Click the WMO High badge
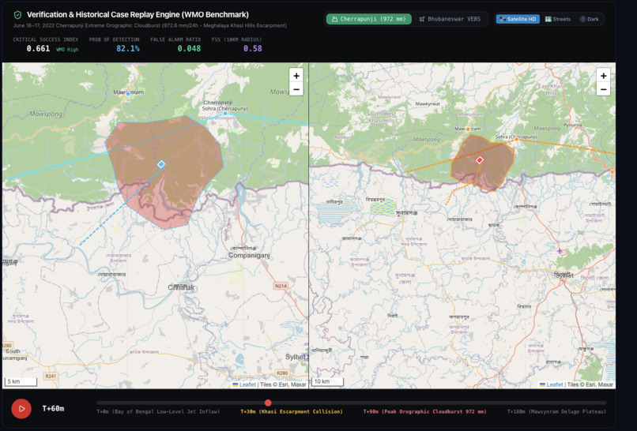637x431 pixels. pyautogui.click(x=67, y=50)
